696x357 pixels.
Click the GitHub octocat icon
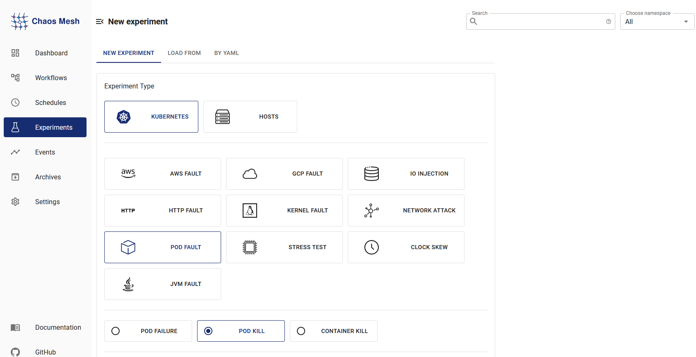coord(15,352)
